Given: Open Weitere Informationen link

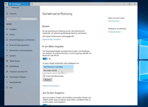Looking at the screenshot, I should tap(51, 86).
